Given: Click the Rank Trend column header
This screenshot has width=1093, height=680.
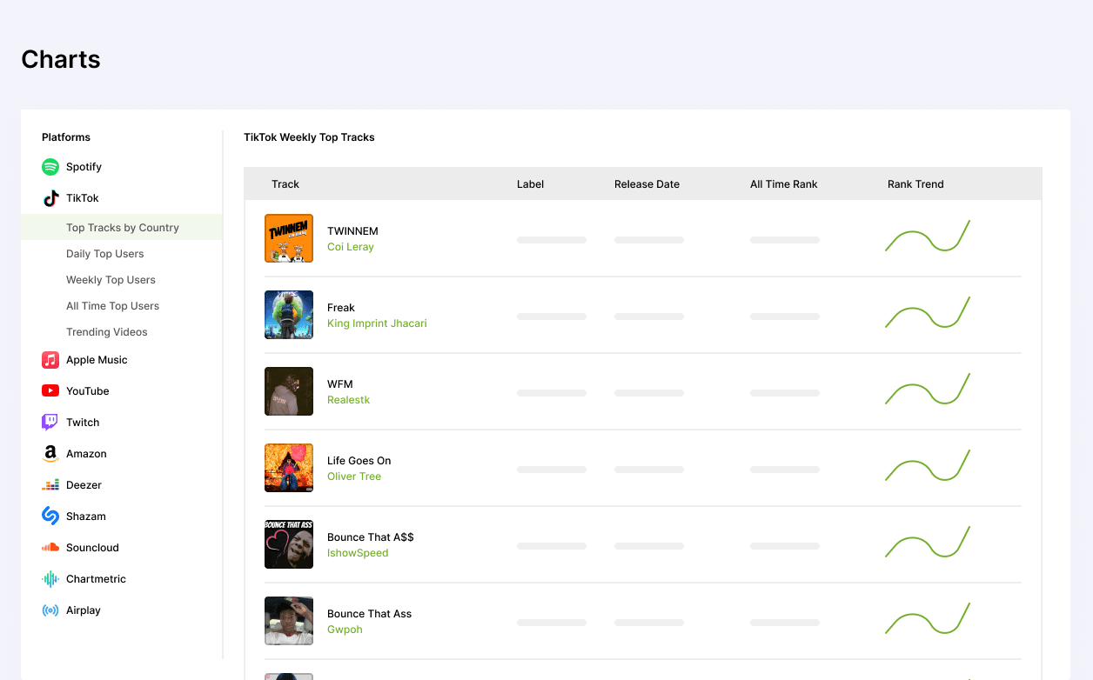Looking at the screenshot, I should coord(915,184).
